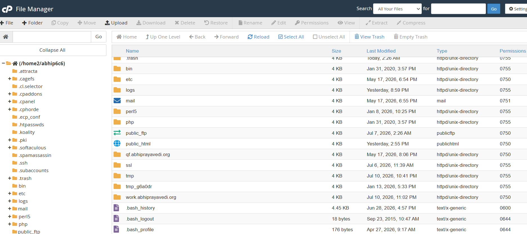The height and width of the screenshot is (234, 527).
Task: Select the qf.abhiprayavedi.org folder row
Action: point(319,154)
